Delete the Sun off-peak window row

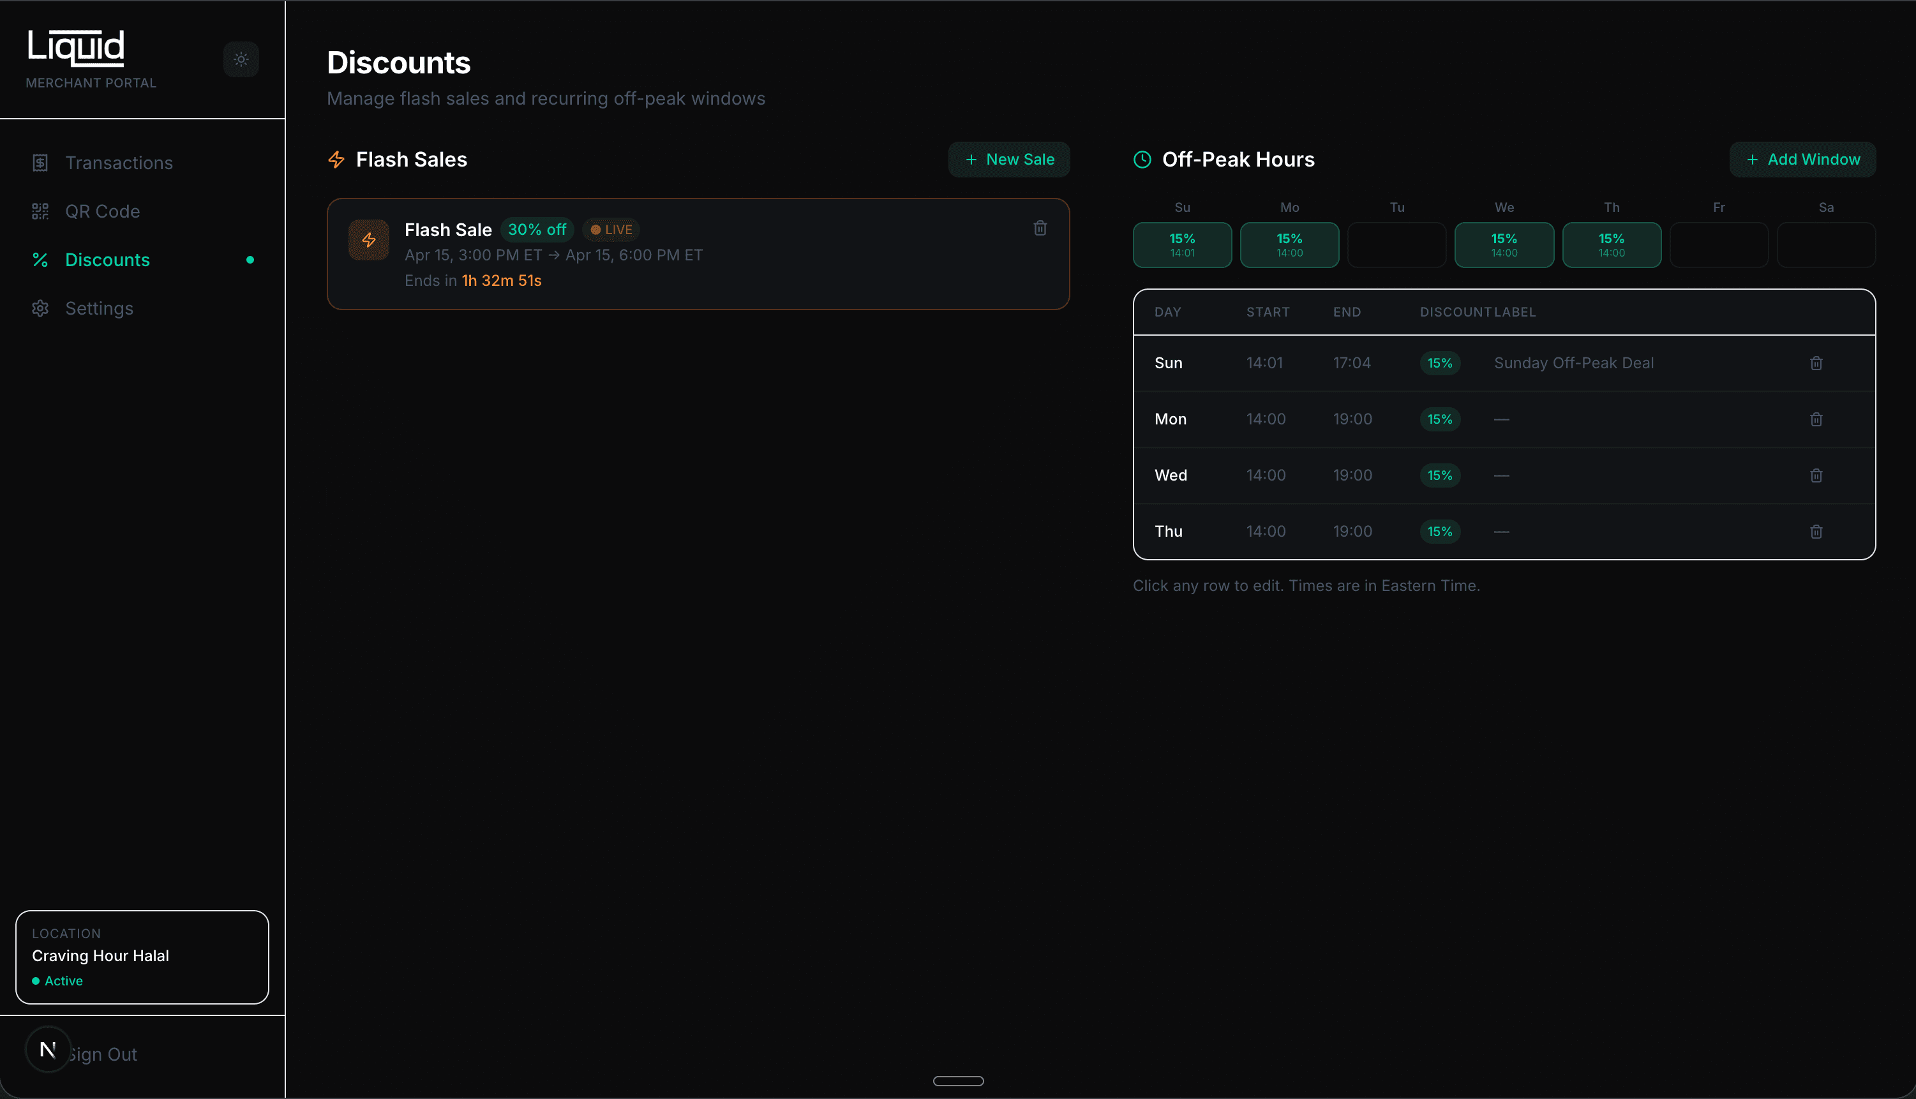tap(1816, 363)
